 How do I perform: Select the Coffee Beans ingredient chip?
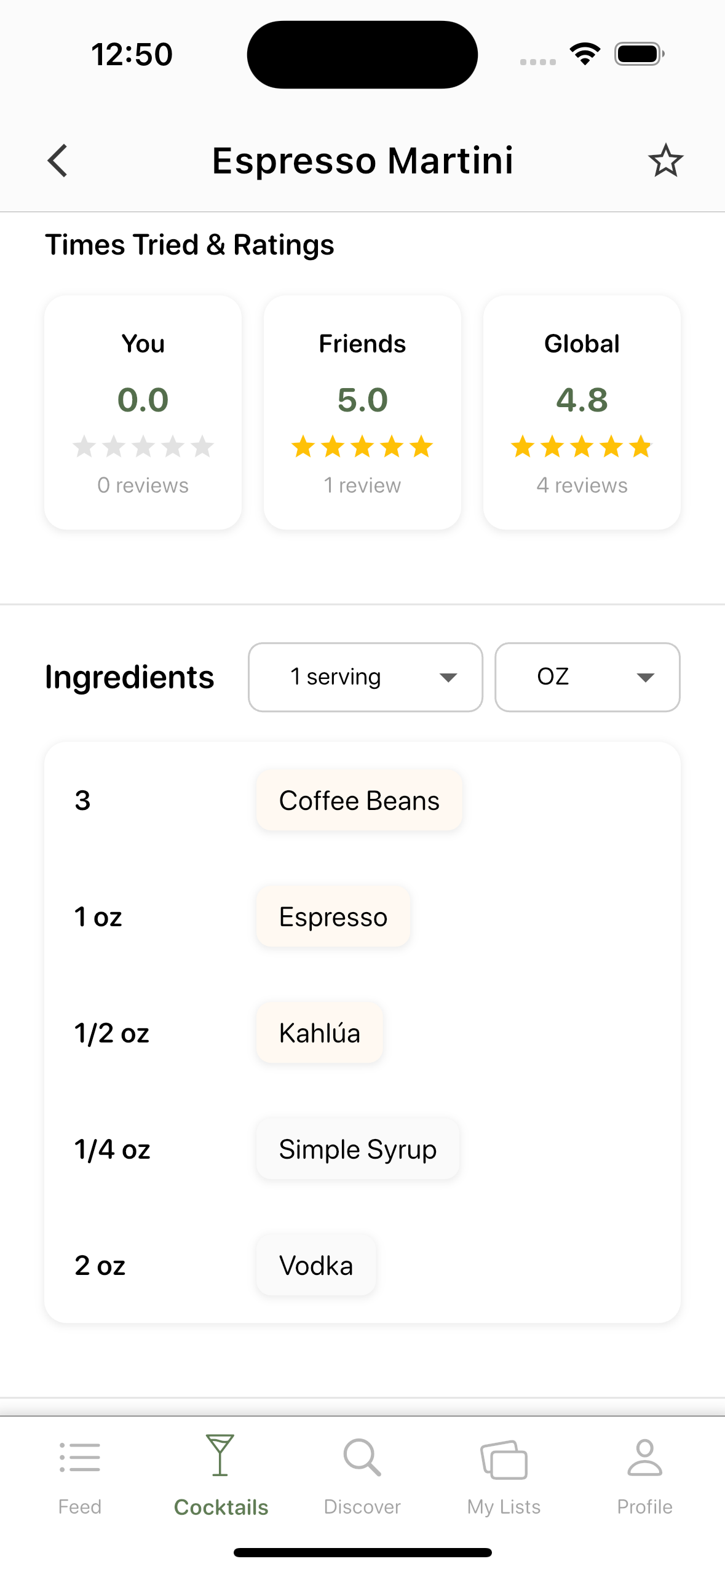pyautogui.click(x=359, y=801)
